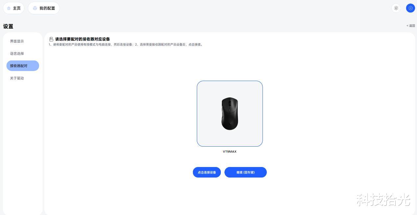Viewport: 417px width, 215px height.
Task: Click the cube icon beside 我的配置
Action: [x=35, y=8]
